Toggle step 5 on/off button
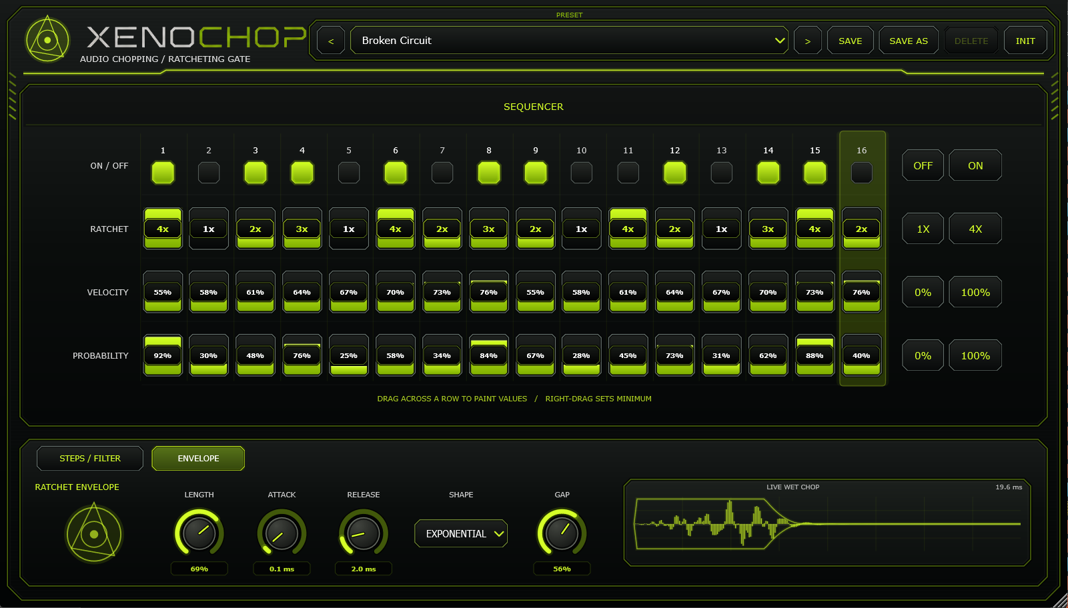 click(349, 173)
